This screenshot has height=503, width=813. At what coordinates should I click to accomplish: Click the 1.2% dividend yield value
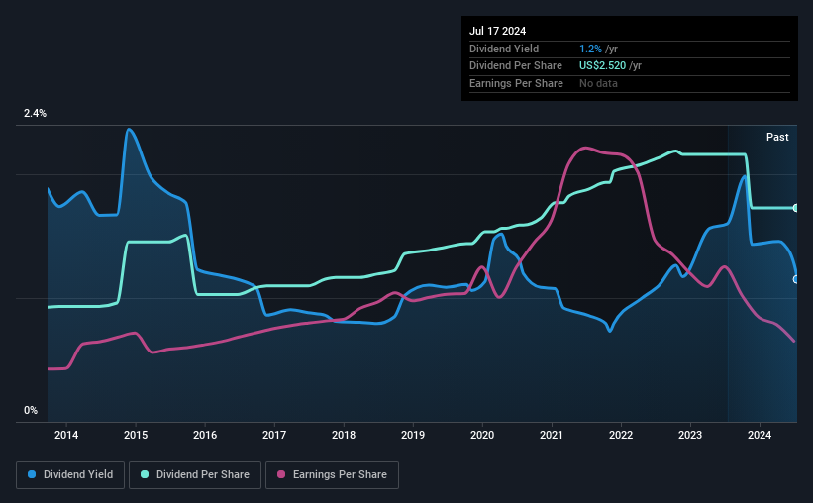pyautogui.click(x=590, y=49)
